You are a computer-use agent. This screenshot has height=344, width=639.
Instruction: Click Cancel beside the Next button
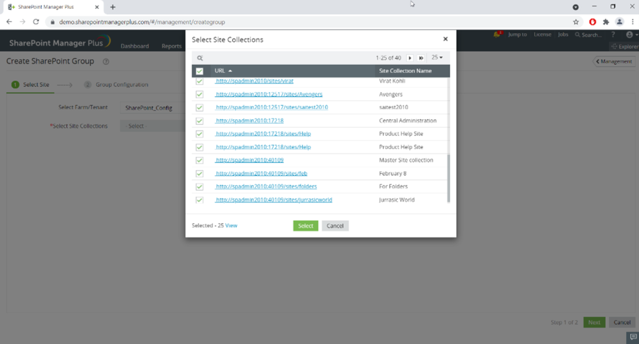pyautogui.click(x=622, y=322)
